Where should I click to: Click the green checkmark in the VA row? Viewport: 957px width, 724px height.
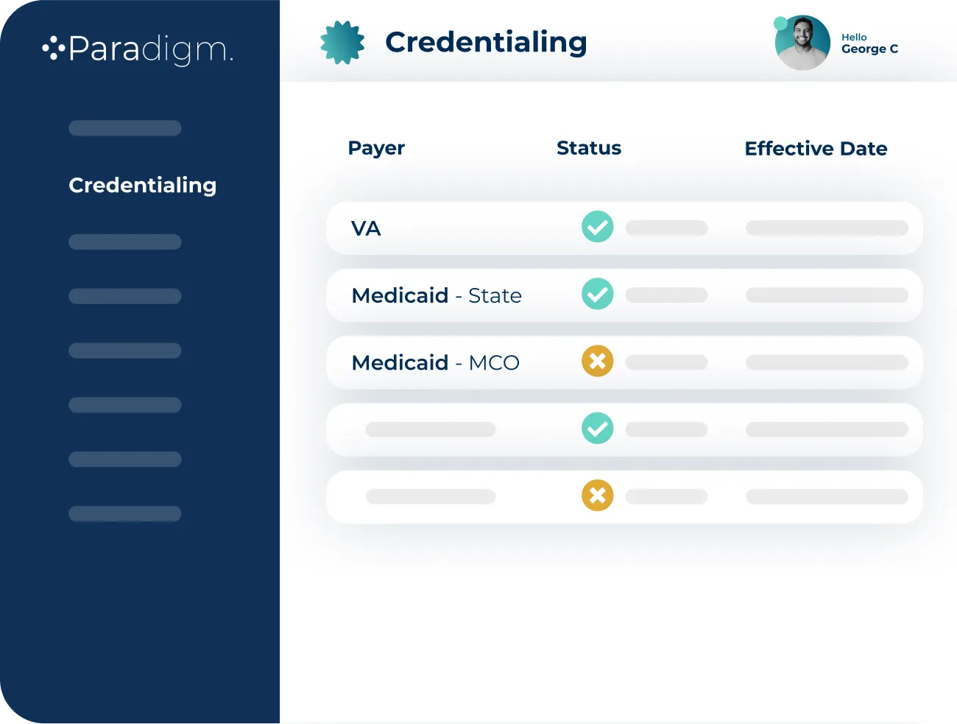tap(597, 227)
